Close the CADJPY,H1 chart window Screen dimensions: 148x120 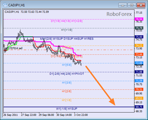point(141,5)
